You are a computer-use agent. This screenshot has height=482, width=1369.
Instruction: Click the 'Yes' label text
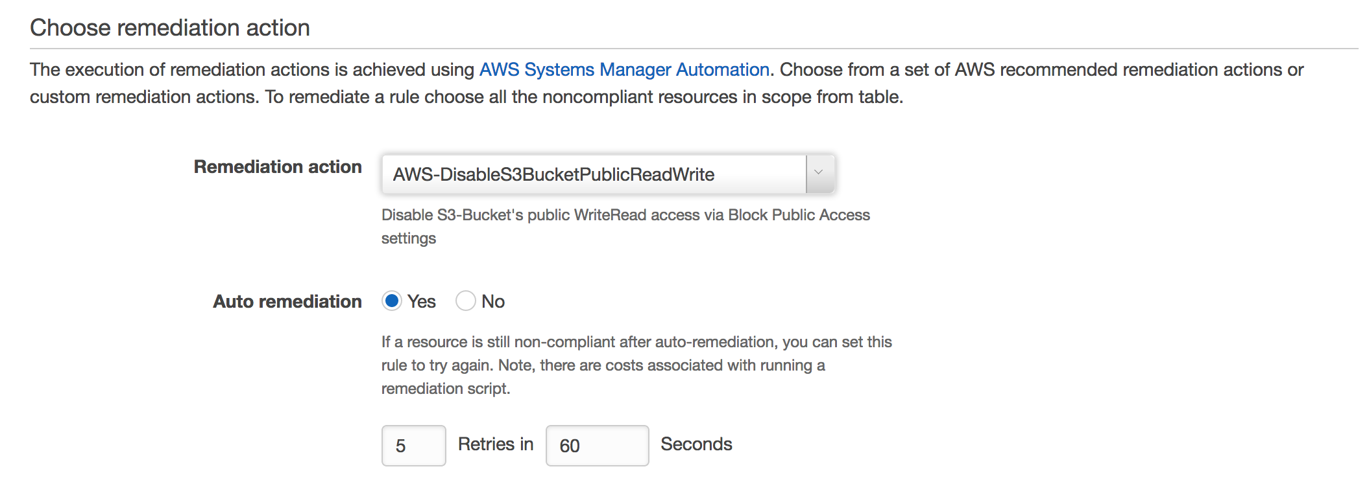pos(421,301)
